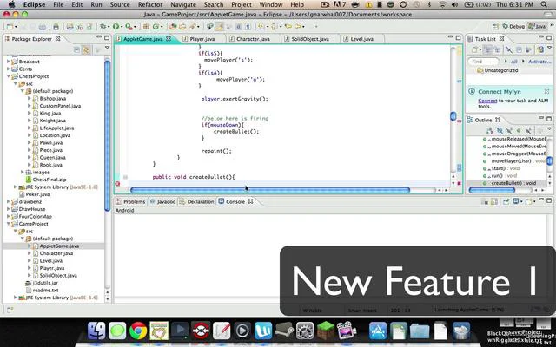Viewport: 556px width, 347px height.
Task: Open Finder from the Dock
Action: pyautogui.click(x=96, y=331)
